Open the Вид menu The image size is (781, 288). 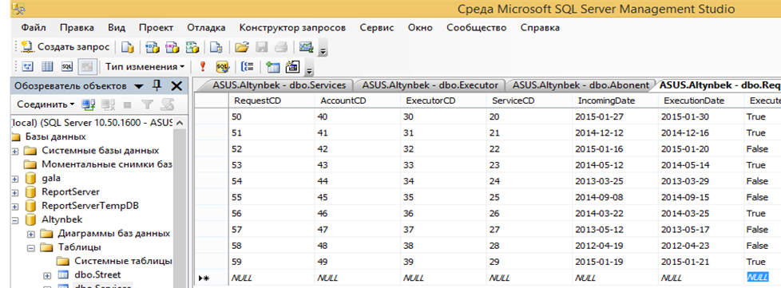point(117,28)
